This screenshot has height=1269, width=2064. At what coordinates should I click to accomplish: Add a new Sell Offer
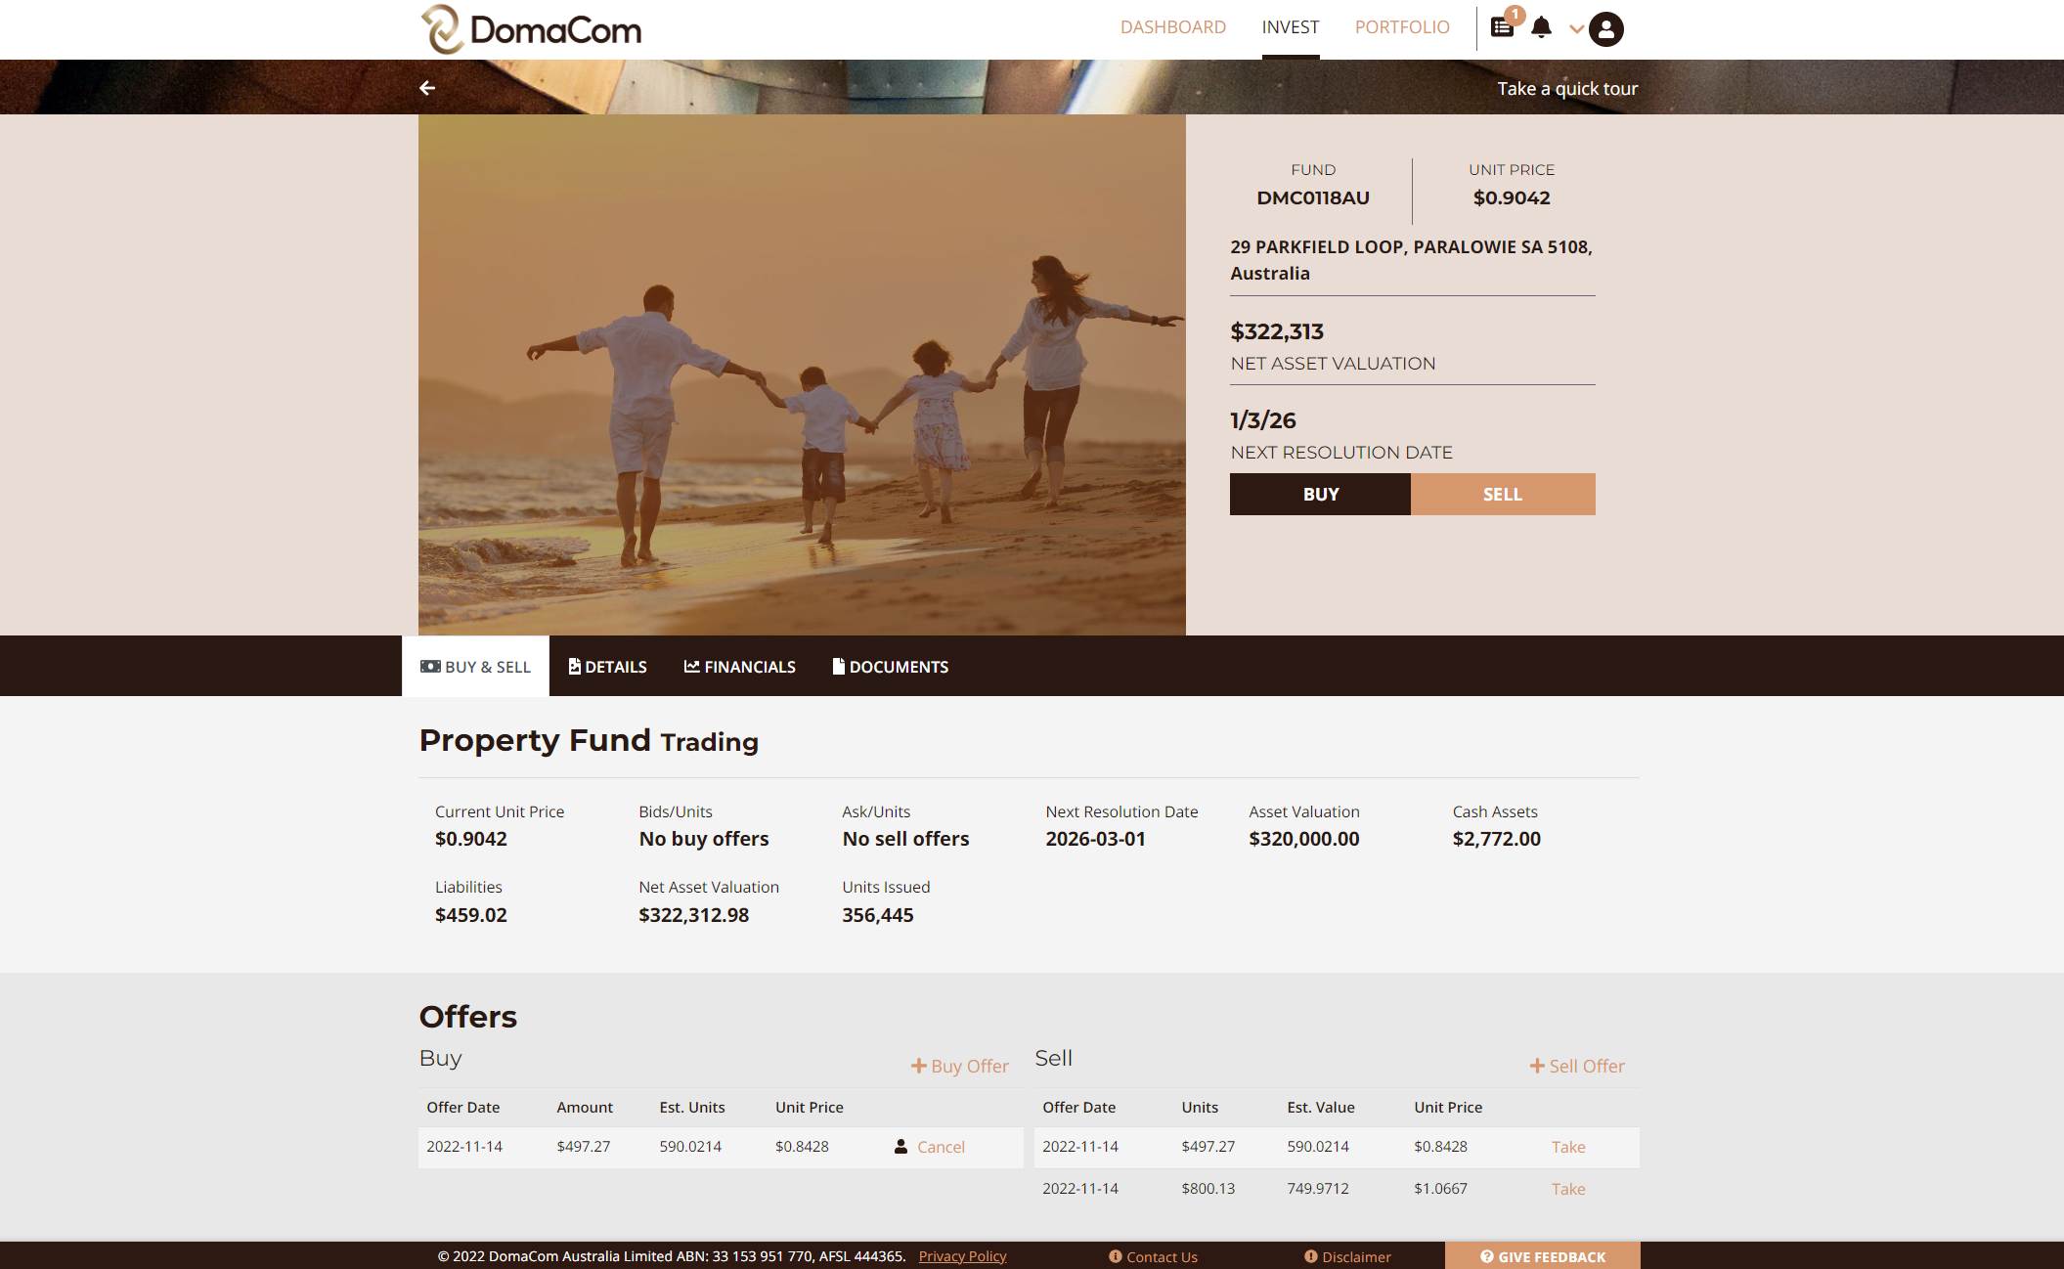pyautogui.click(x=1577, y=1066)
